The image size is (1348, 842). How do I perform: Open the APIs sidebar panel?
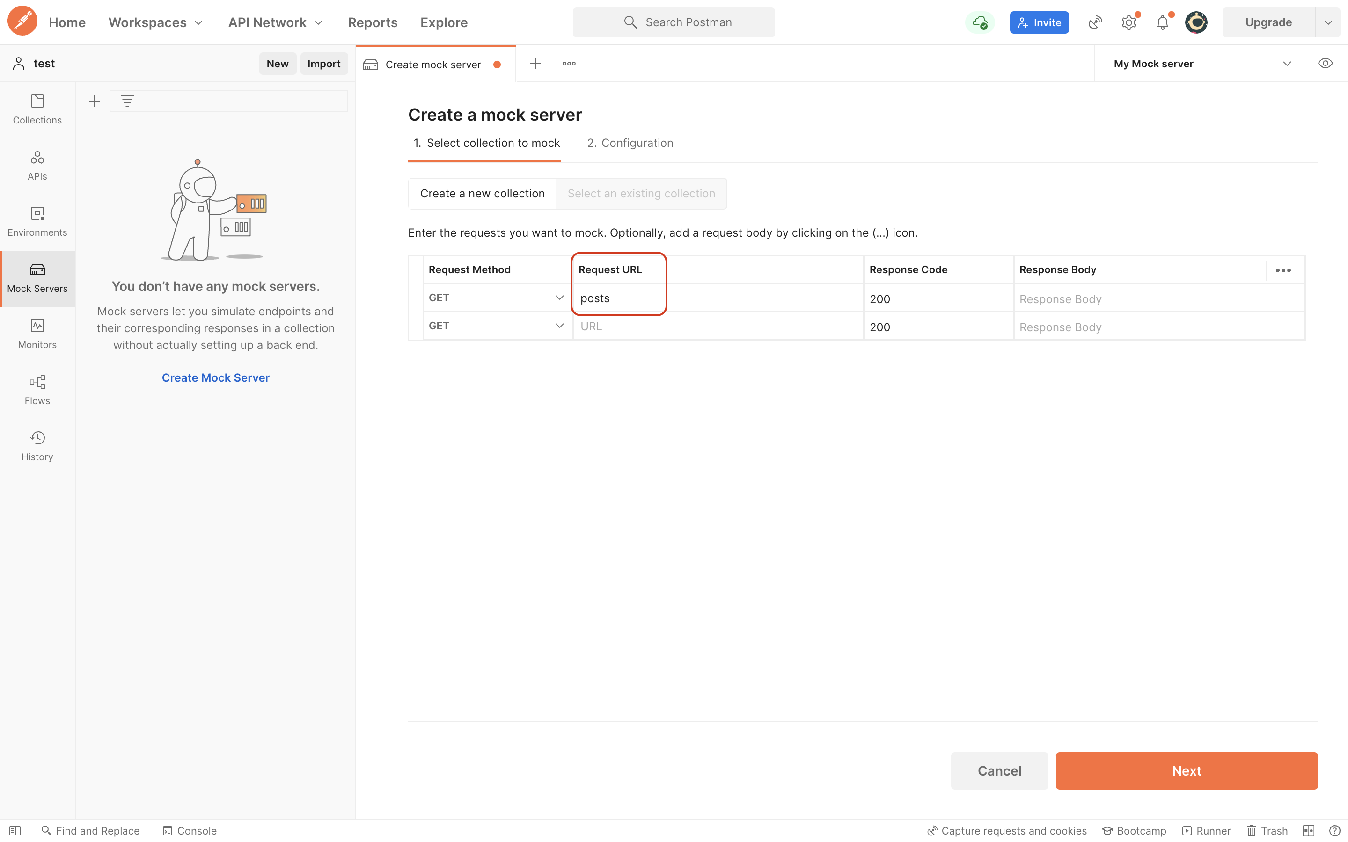(x=37, y=166)
